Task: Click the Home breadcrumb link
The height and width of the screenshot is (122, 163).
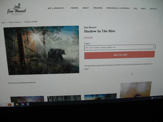Action: point(3,23)
